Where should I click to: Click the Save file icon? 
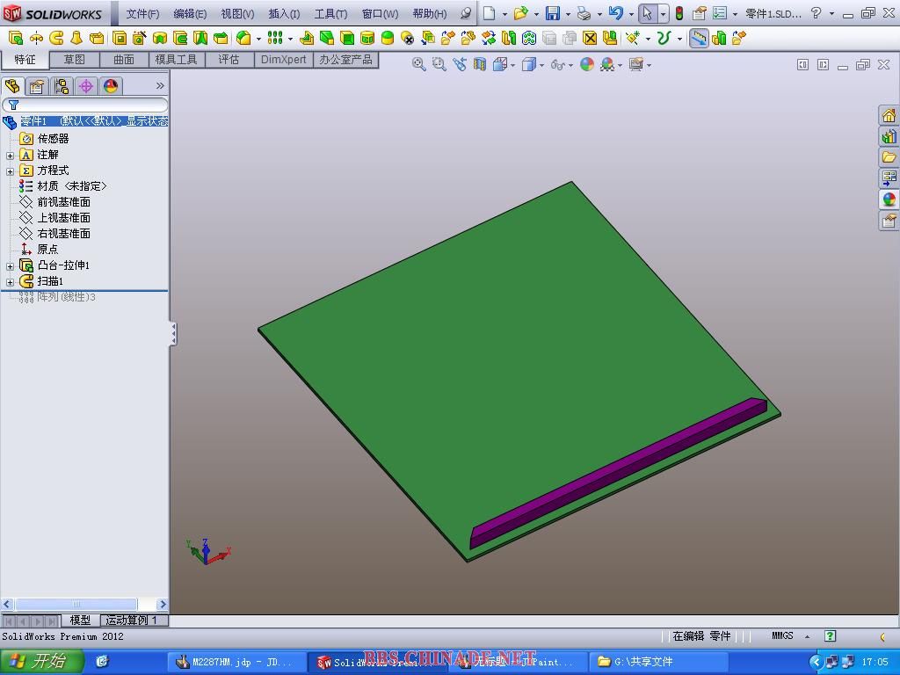552,13
